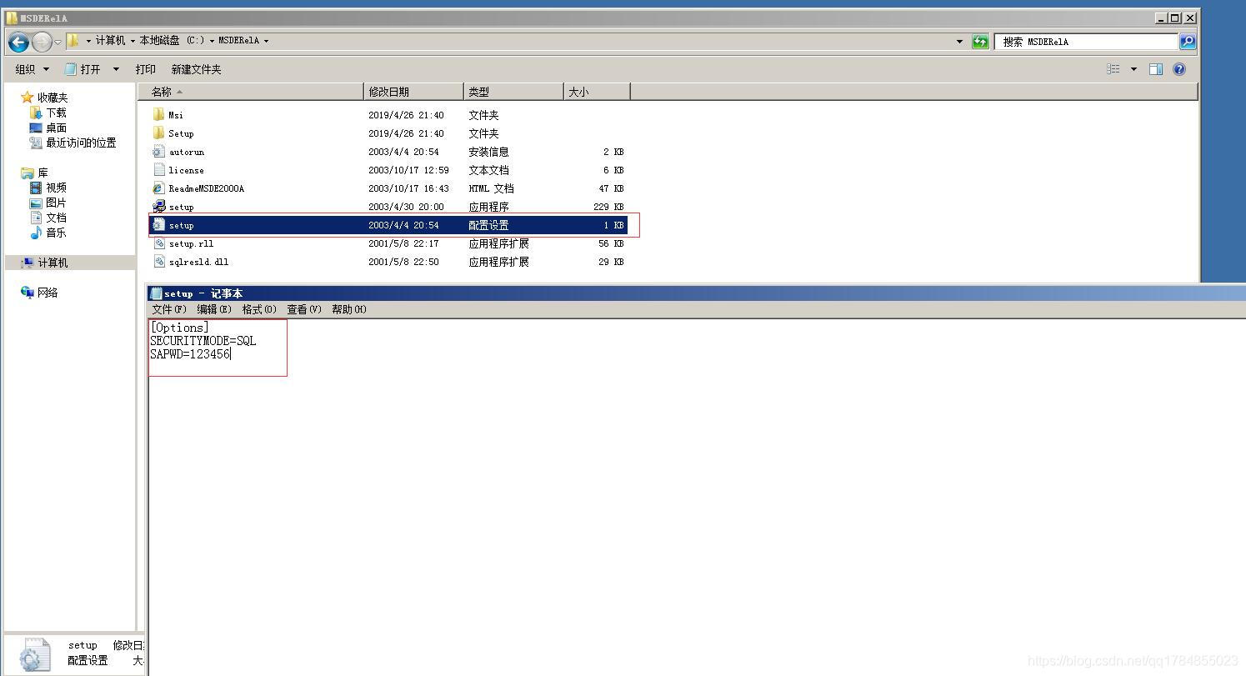Image resolution: width=1246 pixels, height=676 pixels.
Task: Go back with the Explorer back arrow
Action: (18, 42)
